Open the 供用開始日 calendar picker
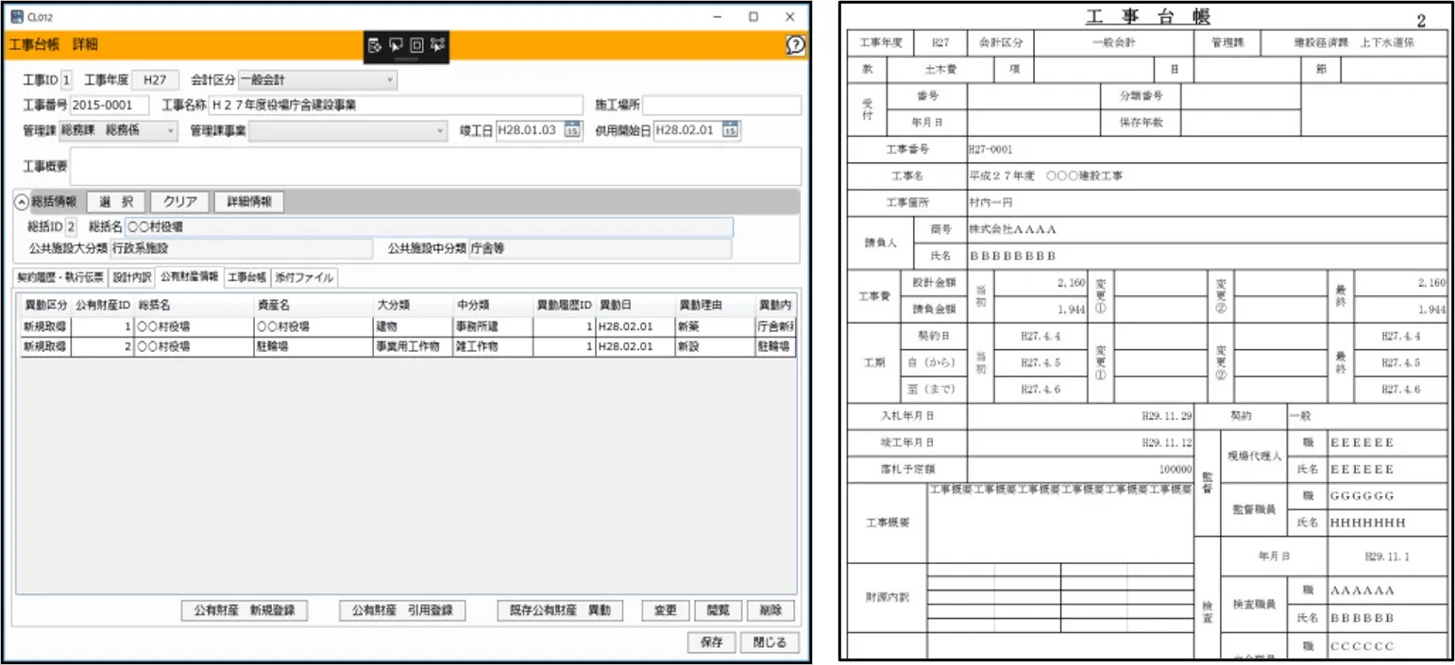This screenshot has width=1455, height=665. [731, 131]
